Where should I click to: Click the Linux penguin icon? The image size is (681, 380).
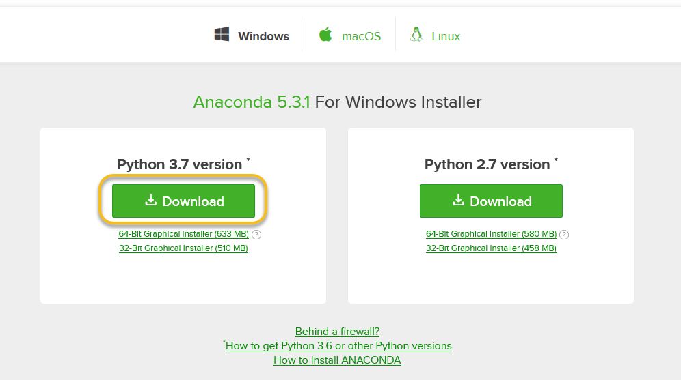[x=416, y=34]
